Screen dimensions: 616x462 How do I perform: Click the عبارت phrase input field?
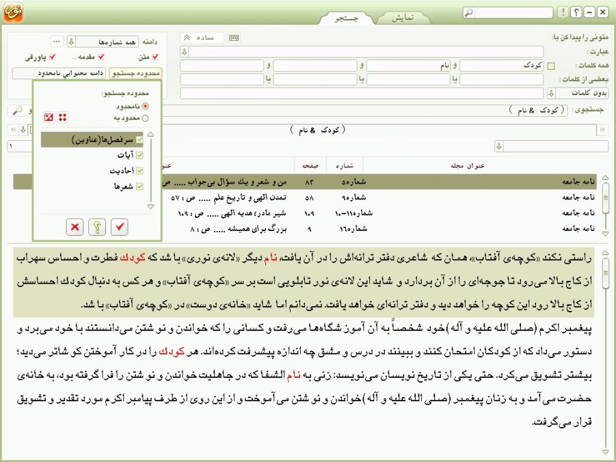click(x=366, y=51)
